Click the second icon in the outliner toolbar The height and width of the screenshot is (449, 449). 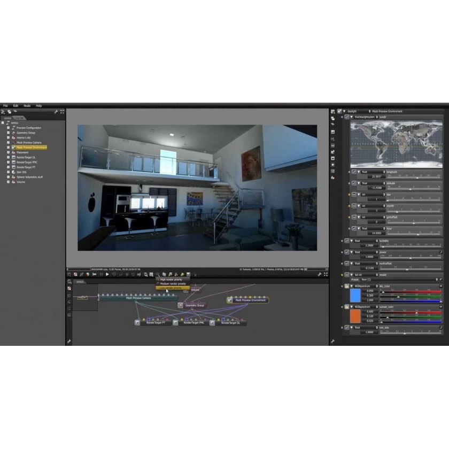(x=10, y=112)
